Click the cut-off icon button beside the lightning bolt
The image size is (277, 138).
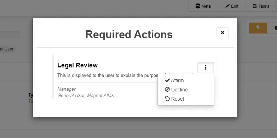[272, 28]
